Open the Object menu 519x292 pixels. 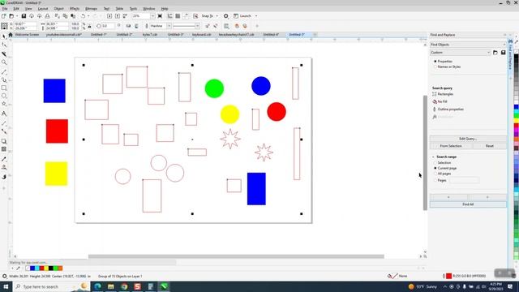[x=58, y=9]
